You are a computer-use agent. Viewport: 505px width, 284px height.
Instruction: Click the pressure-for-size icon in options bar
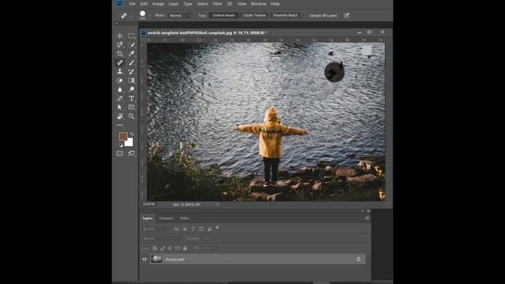[346, 16]
